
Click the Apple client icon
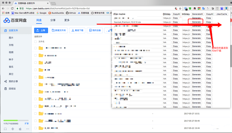[x=20, y=129]
